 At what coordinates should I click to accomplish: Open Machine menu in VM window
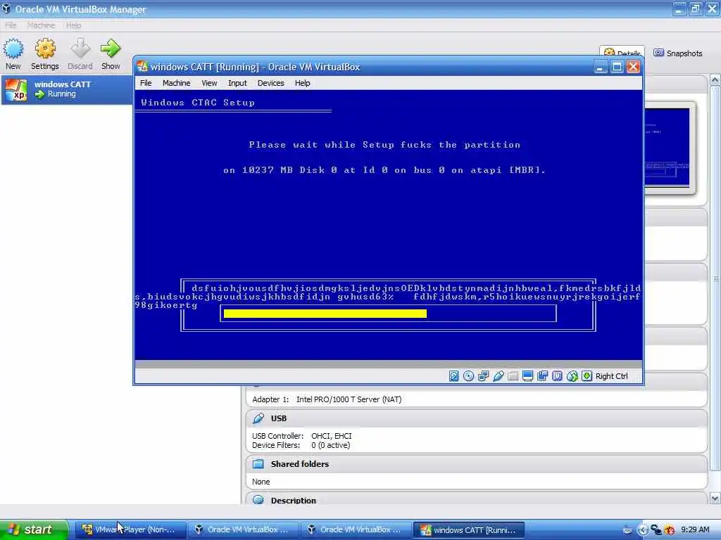click(177, 83)
